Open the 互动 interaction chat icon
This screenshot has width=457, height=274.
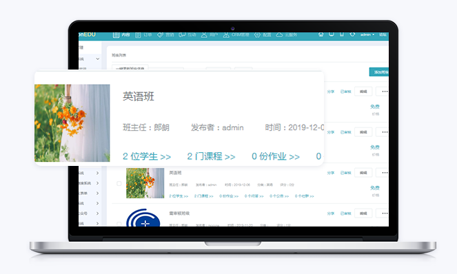(x=182, y=35)
